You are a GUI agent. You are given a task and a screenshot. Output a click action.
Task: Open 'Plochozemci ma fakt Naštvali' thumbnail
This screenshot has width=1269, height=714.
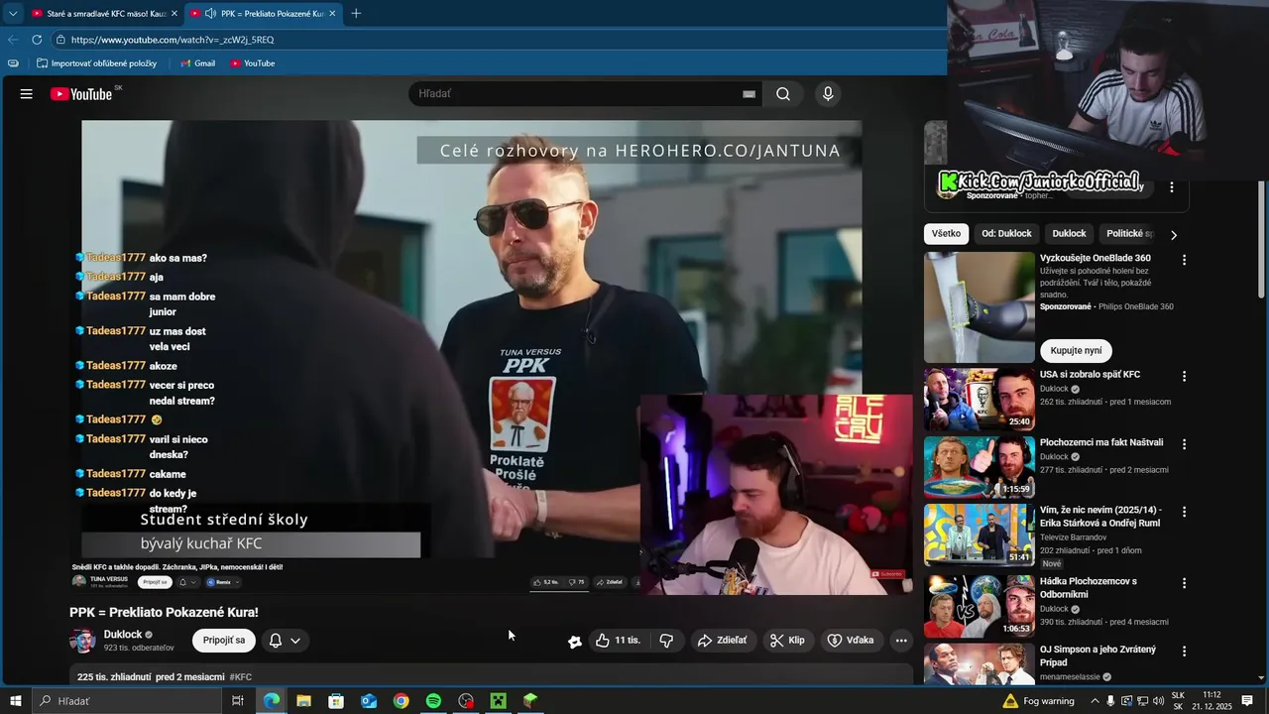click(980, 466)
